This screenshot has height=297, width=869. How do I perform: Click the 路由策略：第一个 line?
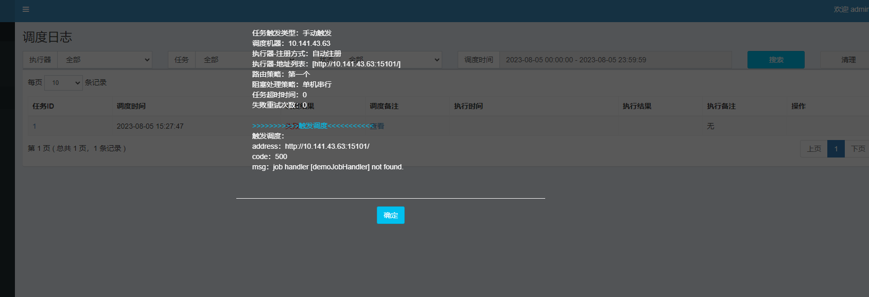(281, 74)
